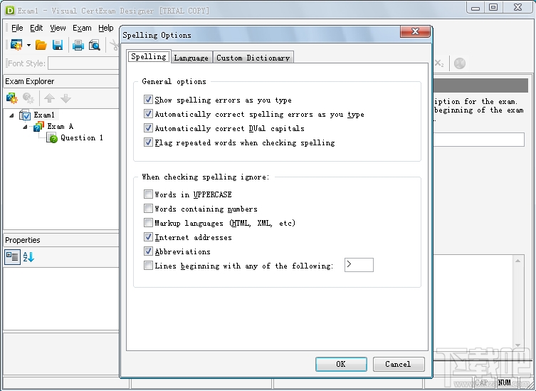This screenshot has height=391, width=536.
Task: Click the Exam Explorer panel header
Action: 61,81
